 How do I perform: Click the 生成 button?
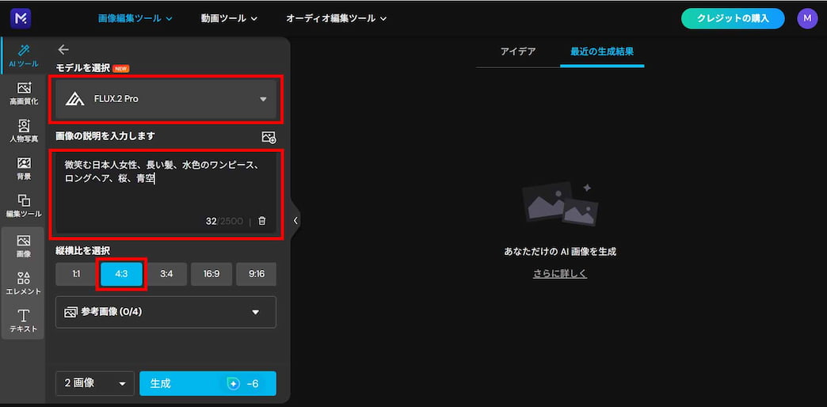[208, 383]
